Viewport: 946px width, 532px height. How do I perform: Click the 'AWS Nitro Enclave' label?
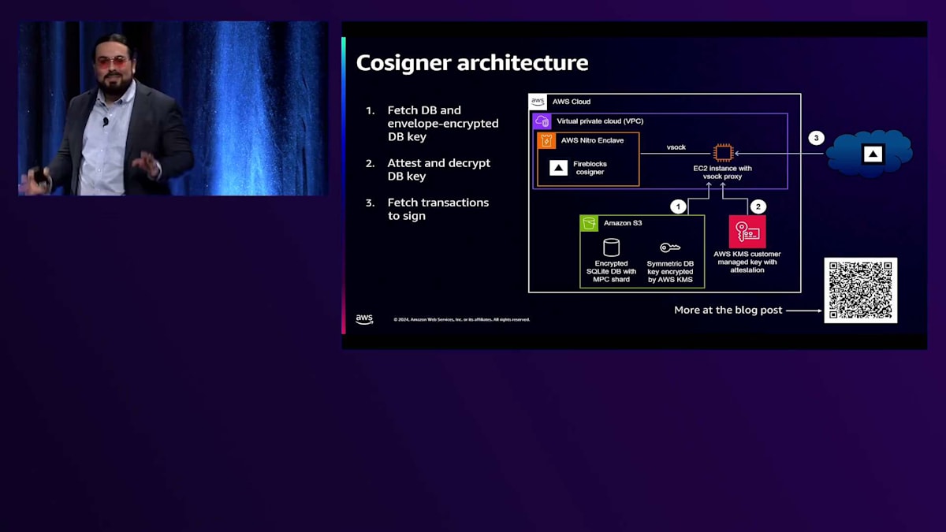coord(593,140)
